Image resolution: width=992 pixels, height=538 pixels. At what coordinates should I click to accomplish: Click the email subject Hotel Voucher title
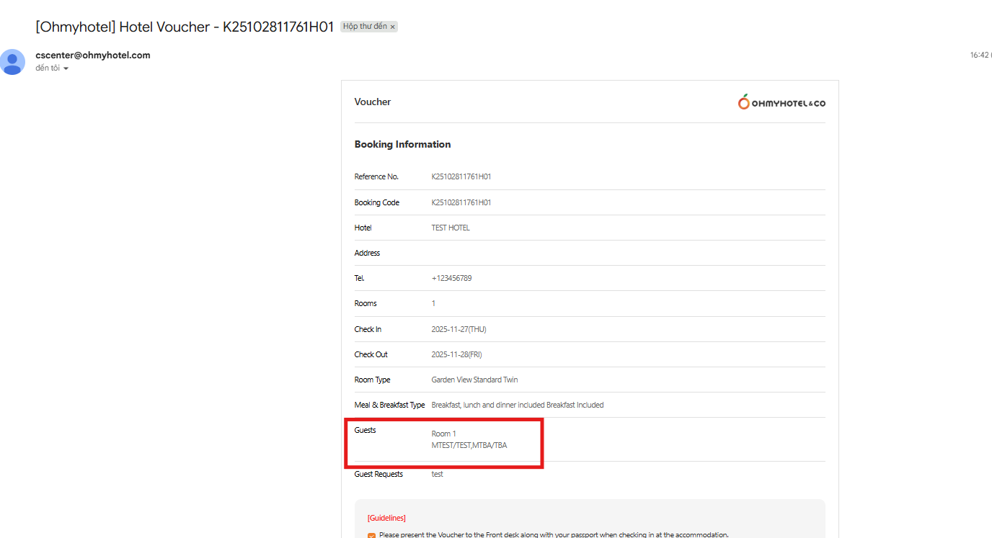[185, 27]
